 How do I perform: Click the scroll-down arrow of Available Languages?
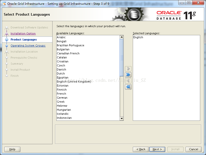[122, 119]
